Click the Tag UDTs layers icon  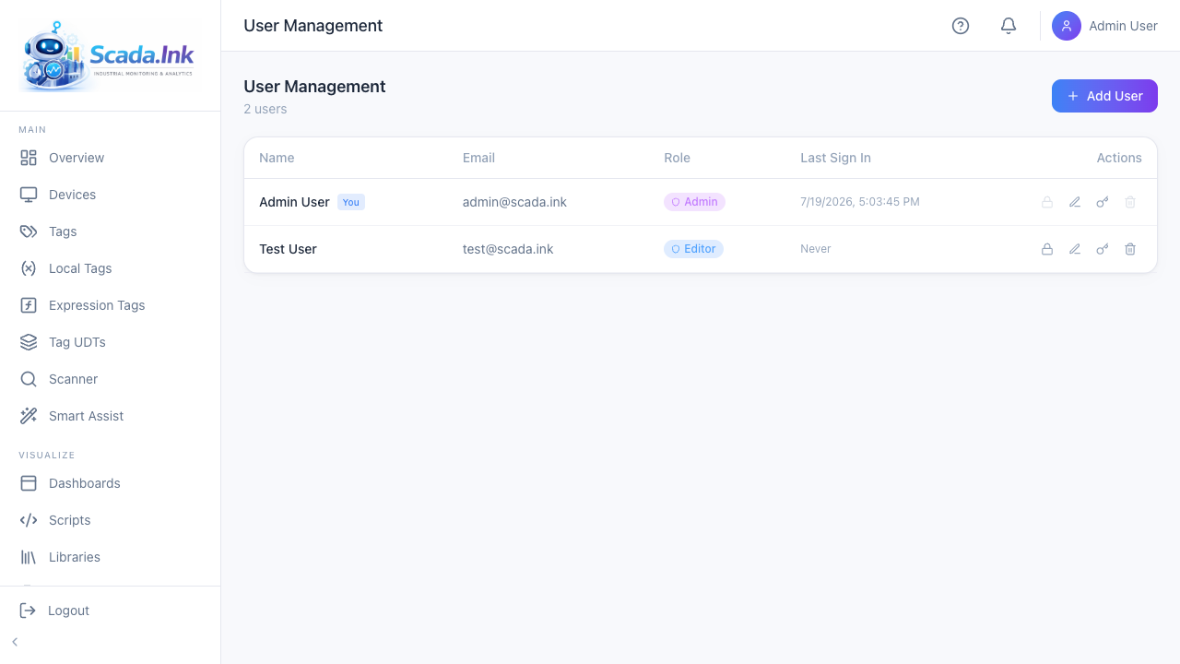point(29,342)
